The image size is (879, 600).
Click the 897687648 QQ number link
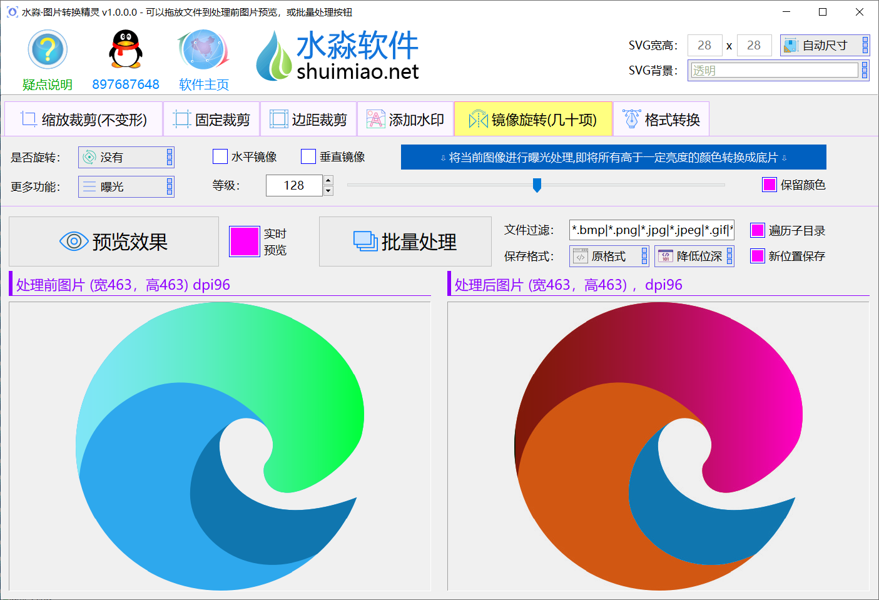click(x=126, y=84)
